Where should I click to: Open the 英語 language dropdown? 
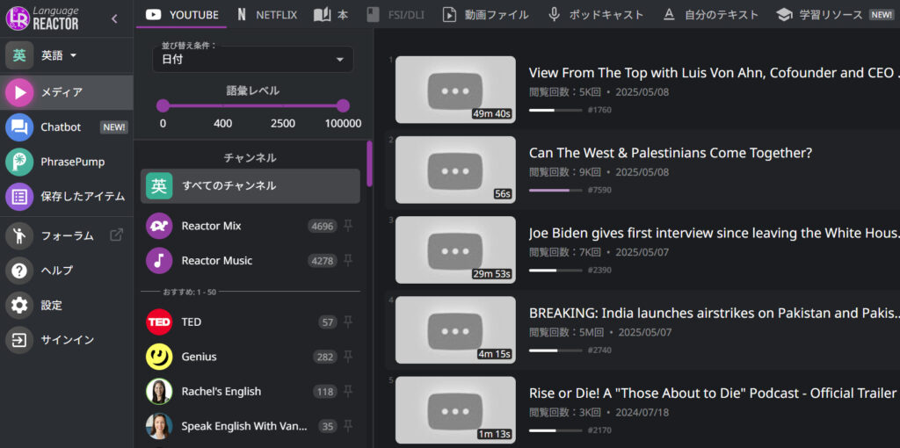[x=59, y=55]
